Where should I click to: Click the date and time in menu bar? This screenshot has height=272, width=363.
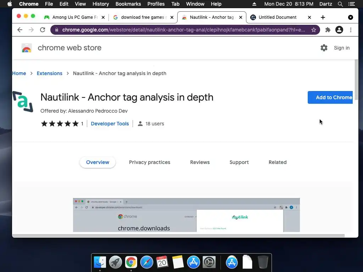pos(289,4)
